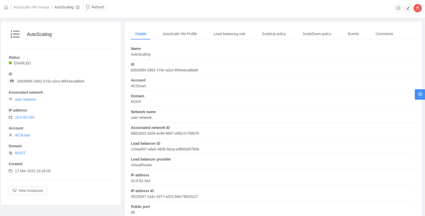
Task: Open the help question mark beside AutoScaling
Action: click(x=77, y=7)
